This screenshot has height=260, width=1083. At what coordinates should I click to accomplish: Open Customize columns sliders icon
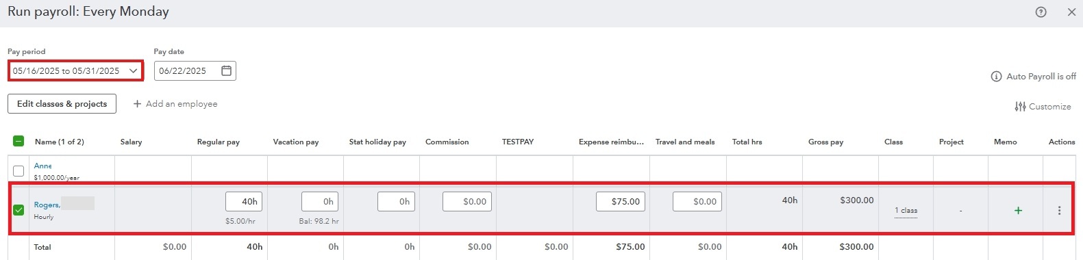[x=1021, y=106]
